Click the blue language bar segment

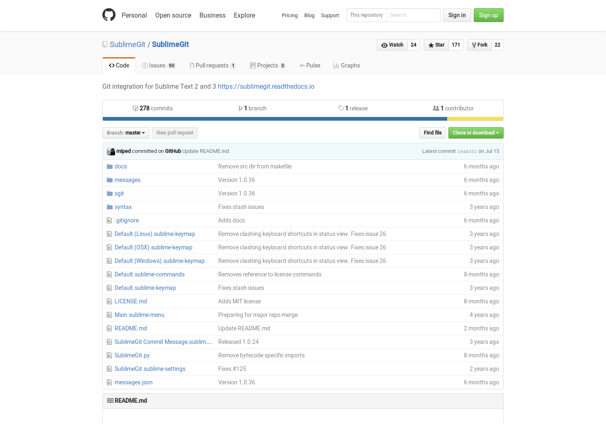click(x=275, y=119)
